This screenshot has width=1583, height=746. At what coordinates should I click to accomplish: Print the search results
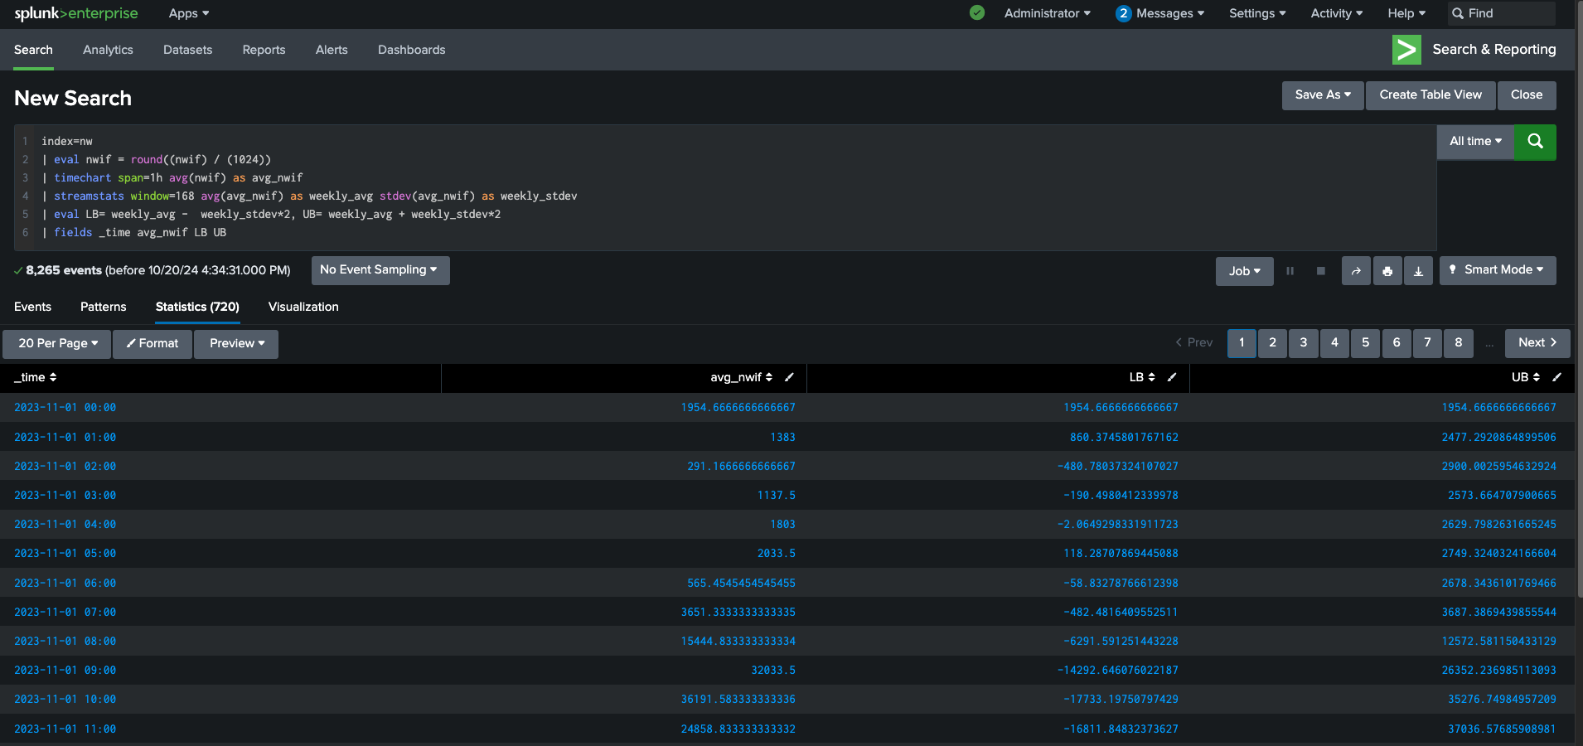(1387, 271)
